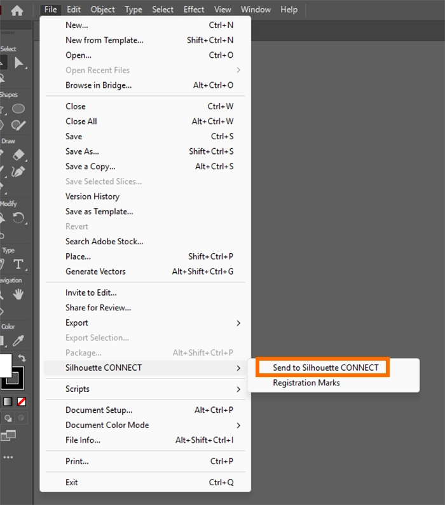Image resolution: width=445 pixels, height=505 pixels.
Task: Select the Rotate tool
Action: pyautogui.click(x=19, y=218)
